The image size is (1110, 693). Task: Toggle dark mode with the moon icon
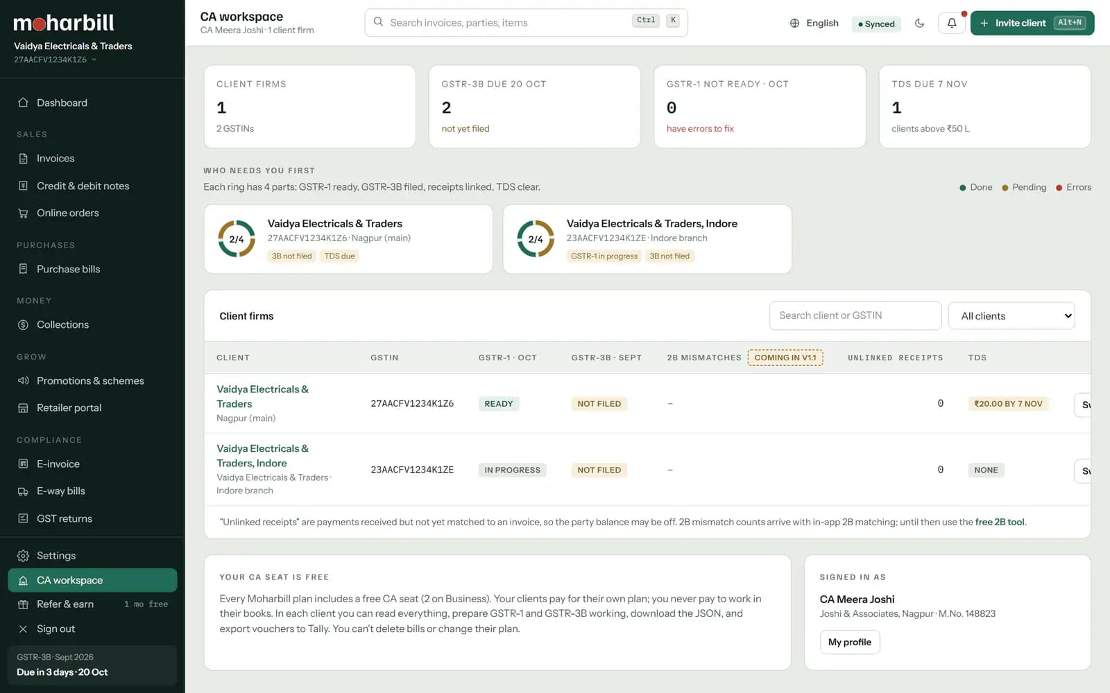[919, 23]
